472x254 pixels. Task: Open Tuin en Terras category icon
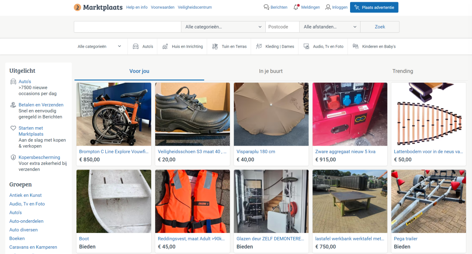tap(215, 46)
